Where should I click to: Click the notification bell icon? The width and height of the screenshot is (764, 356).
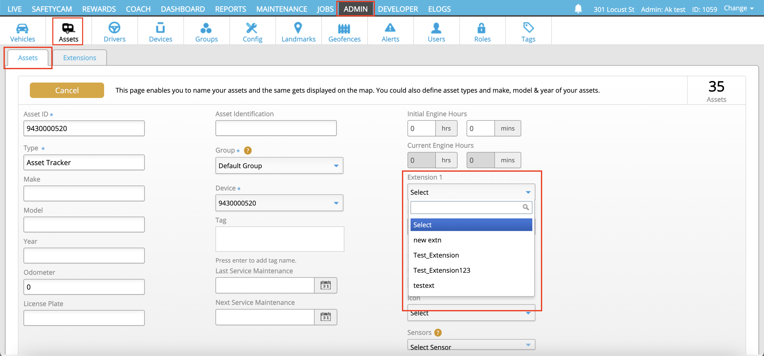tap(578, 9)
